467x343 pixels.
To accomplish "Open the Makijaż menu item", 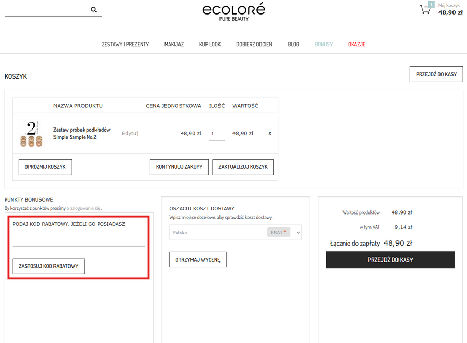I will 174,45.
